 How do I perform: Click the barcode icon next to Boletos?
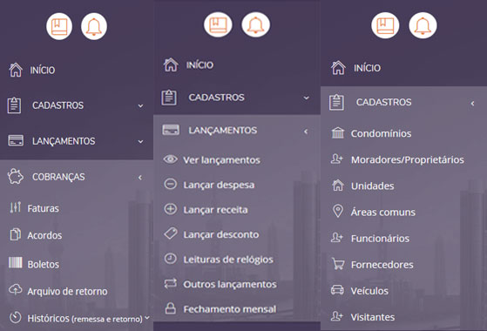(x=15, y=263)
